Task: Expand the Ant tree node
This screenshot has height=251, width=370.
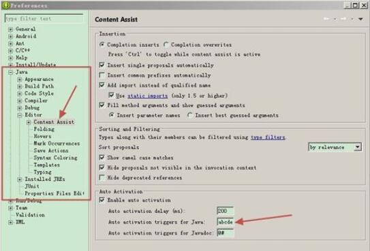Action: tap(11, 44)
